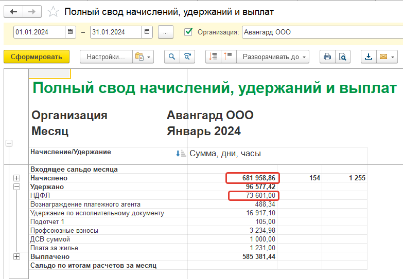The height and width of the screenshot is (279, 403).
Task: Click the Январь 2024 month value
Action: point(203,131)
